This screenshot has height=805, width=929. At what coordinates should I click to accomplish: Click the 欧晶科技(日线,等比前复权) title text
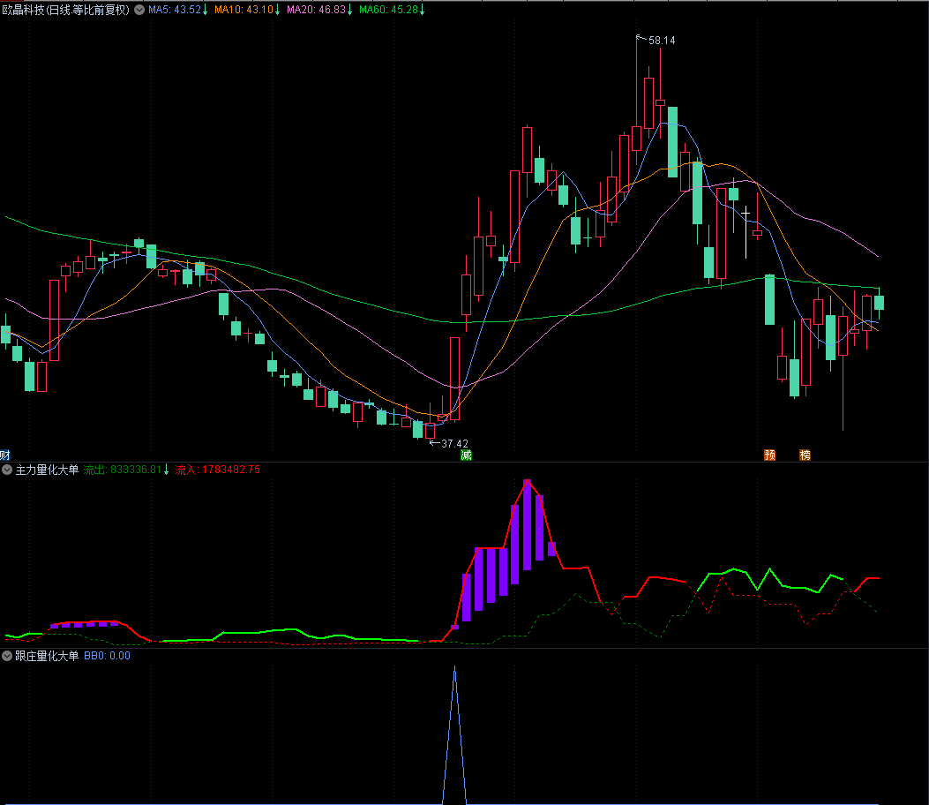click(65, 10)
